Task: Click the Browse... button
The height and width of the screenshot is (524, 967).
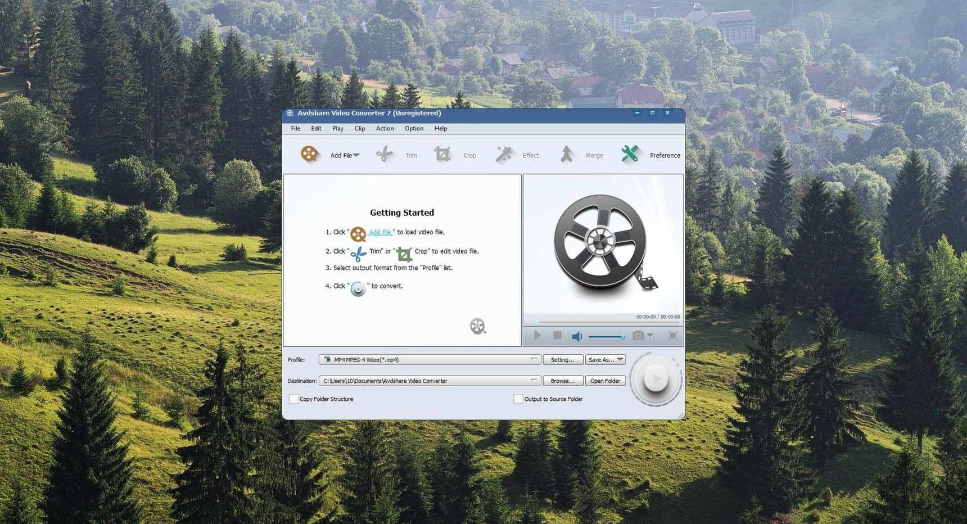Action: click(x=563, y=381)
